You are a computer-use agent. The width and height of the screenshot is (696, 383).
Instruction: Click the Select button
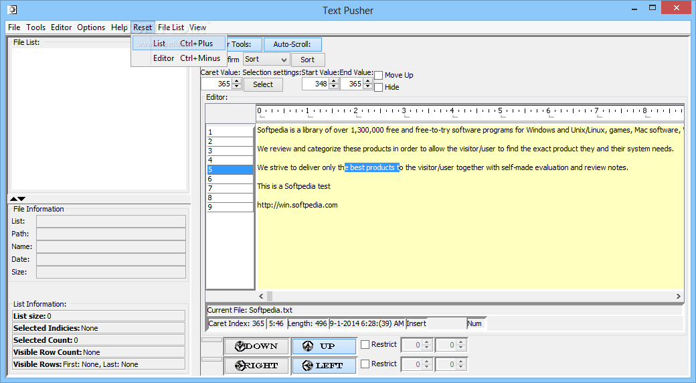[x=263, y=84]
